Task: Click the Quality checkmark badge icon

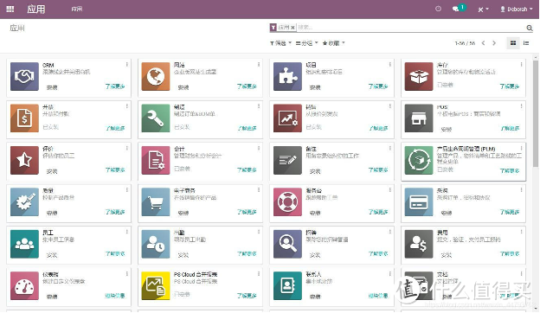Action: tap(24, 202)
